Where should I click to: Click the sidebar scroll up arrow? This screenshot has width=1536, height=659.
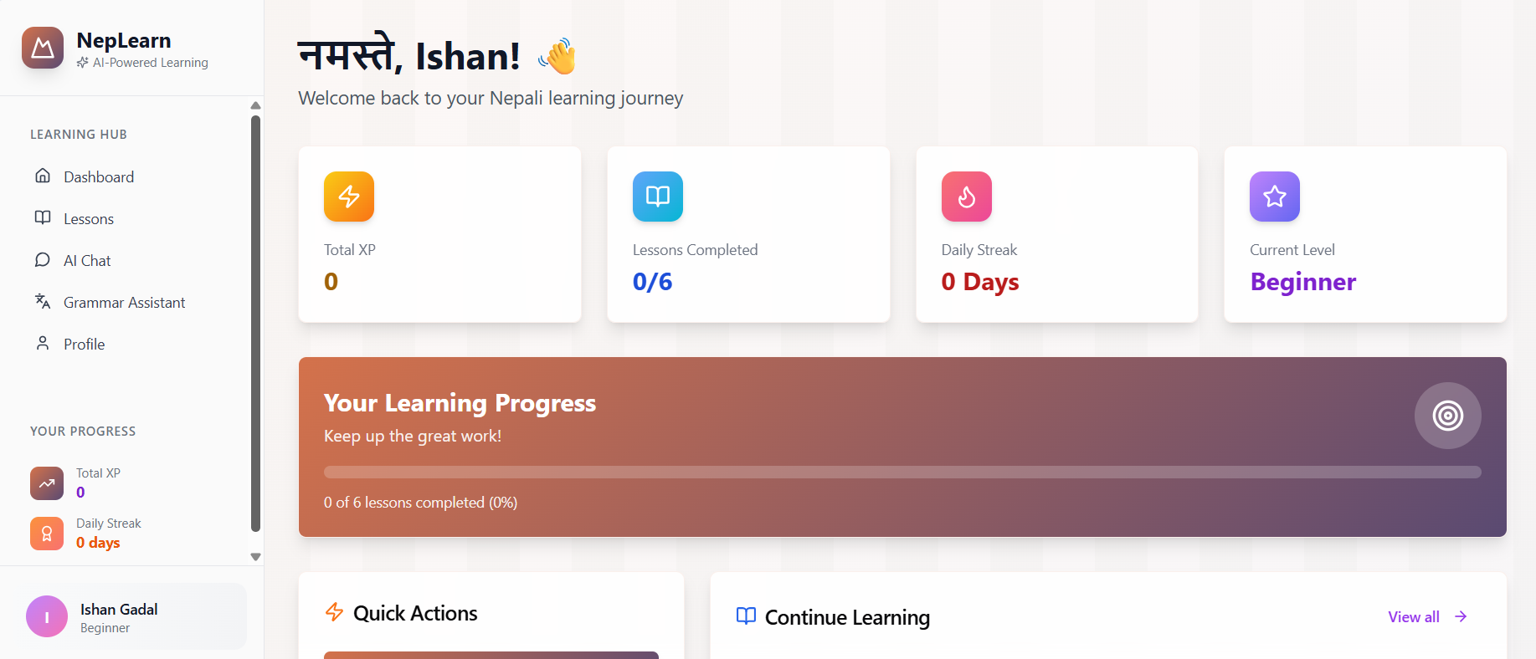pos(256,105)
